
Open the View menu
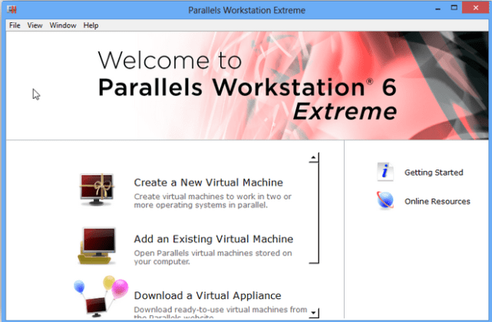(x=35, y=25)
